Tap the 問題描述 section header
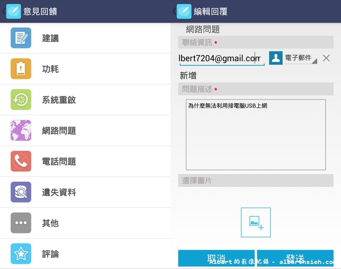Image resolution: width=341 pixels, height=269 pixels. tap(256, 89)
